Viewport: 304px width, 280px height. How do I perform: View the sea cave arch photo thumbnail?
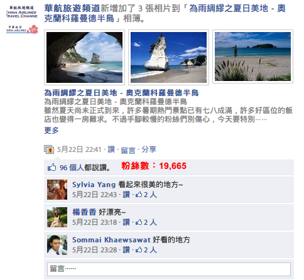pyautogui.click(x=84, y=57)
